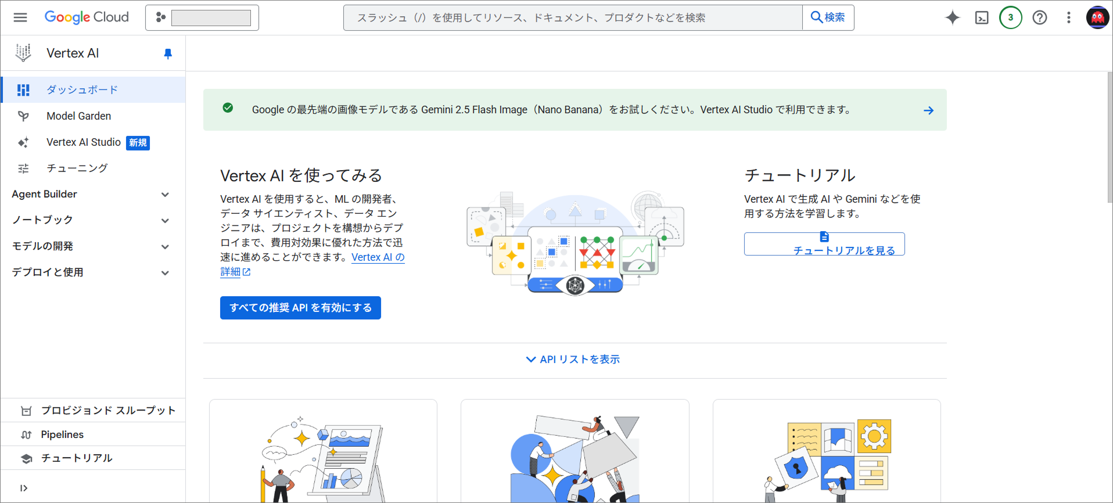The width and height of the screenshot is (1113, 503).
Task: Select ダッシュボード in the sidebar
Action: pos(94,90)
